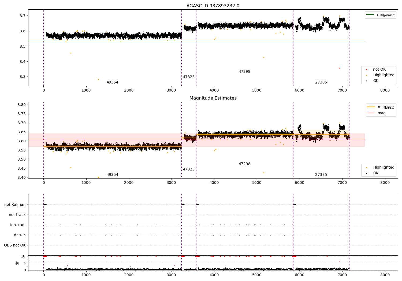This screenshot has width=402, height=281.
Task: Click the orange line sample beside mag OBSID
Action: click(371, 107)
